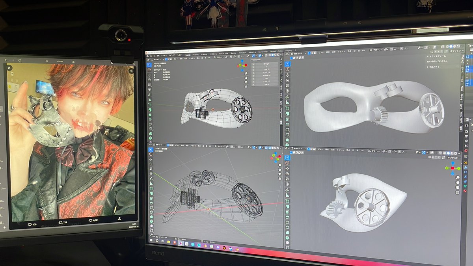
Task: Click the share icon under the photo
Action: coord(119,218)
